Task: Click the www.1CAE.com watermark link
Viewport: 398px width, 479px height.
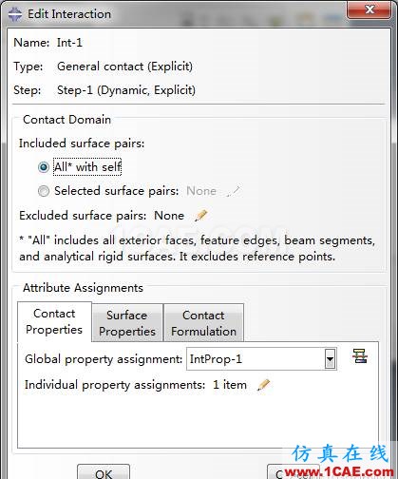Action: [x=339, y=472]
